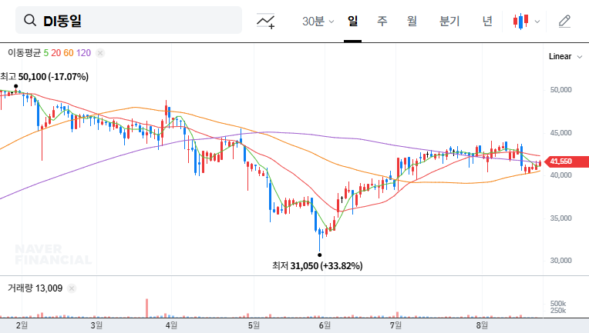Screen dimensions: 589x333
Task: Expand the chart type dropdown chevron
Action: click(537, 22)
